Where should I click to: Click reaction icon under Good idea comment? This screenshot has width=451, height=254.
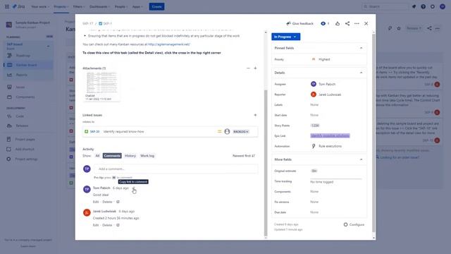[x=118, y=202]
